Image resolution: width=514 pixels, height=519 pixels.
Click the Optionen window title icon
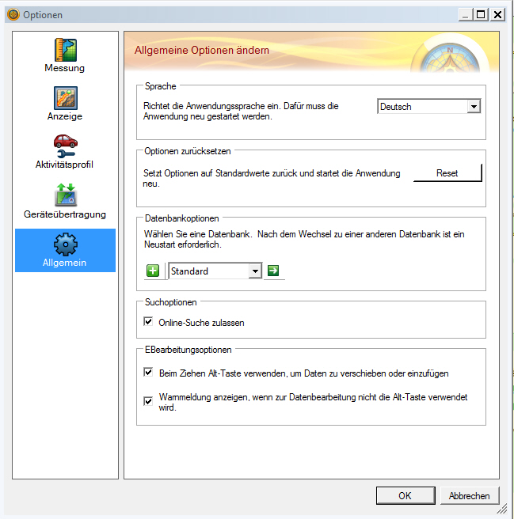point(13,14)
